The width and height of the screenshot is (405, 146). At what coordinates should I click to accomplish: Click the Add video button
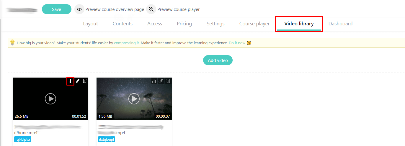pos(218,60)
